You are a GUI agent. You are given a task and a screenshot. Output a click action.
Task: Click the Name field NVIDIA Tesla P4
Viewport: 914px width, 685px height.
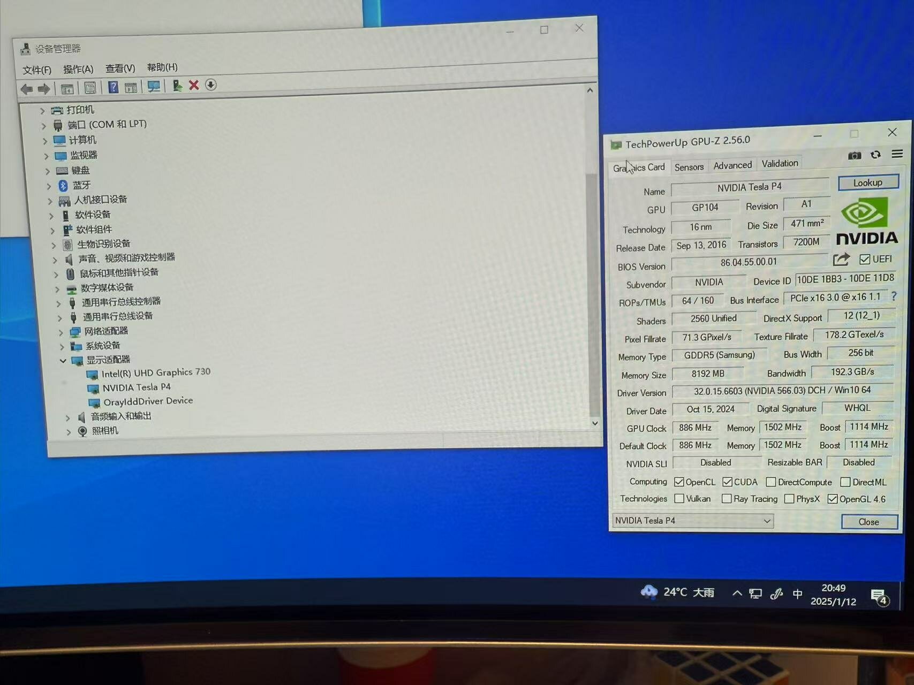[750, 187]
